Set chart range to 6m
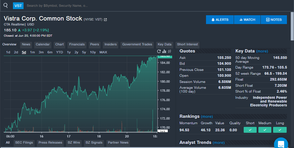This screenshot has height=148, width=294. [50, 52]
